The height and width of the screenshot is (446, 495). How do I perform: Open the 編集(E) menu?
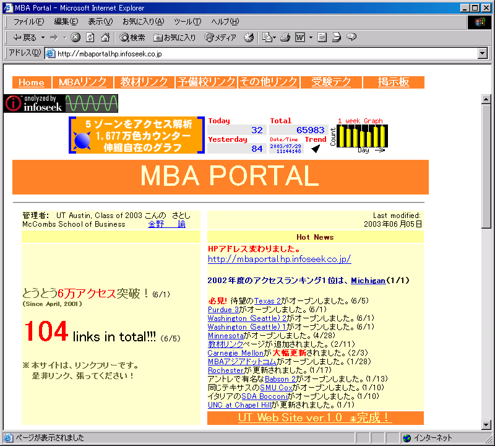[x=66, y=22]
